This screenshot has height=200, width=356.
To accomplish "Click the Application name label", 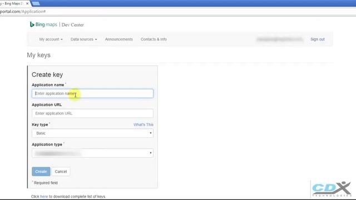I will 48,85.
